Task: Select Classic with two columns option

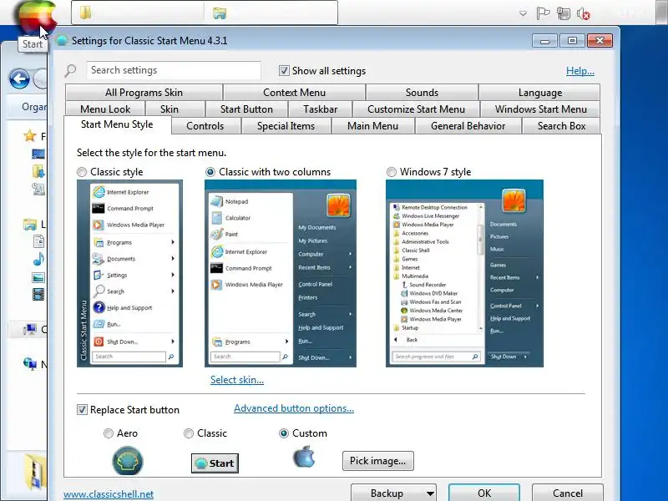Action: point(210,172)
